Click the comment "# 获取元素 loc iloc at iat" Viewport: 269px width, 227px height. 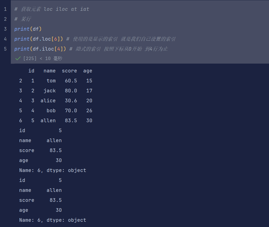pyautogui.click(x=51, y=9)
